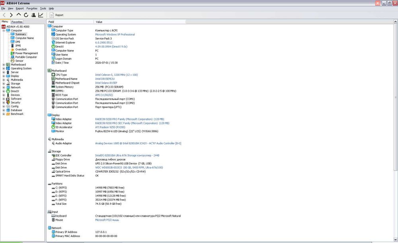Image resolution: width=398 pixels, height=243 pixels.
Task: Open the View menu
Action: tap(10, 8)
